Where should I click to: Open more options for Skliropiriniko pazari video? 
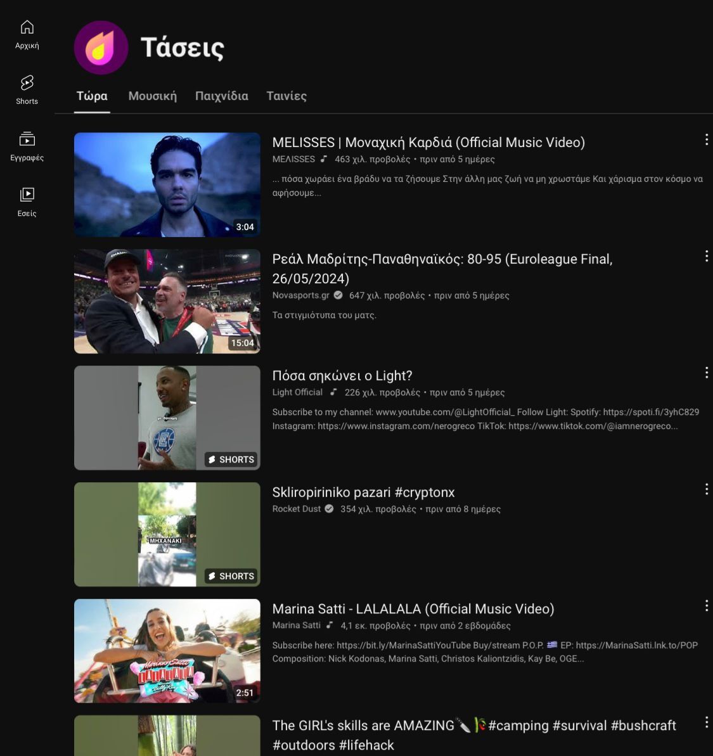coord(706,489)
